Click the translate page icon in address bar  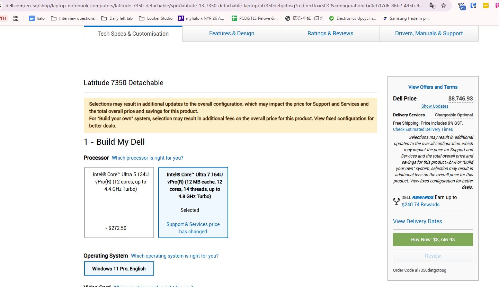pyautogui.click(x=432, y=6)
